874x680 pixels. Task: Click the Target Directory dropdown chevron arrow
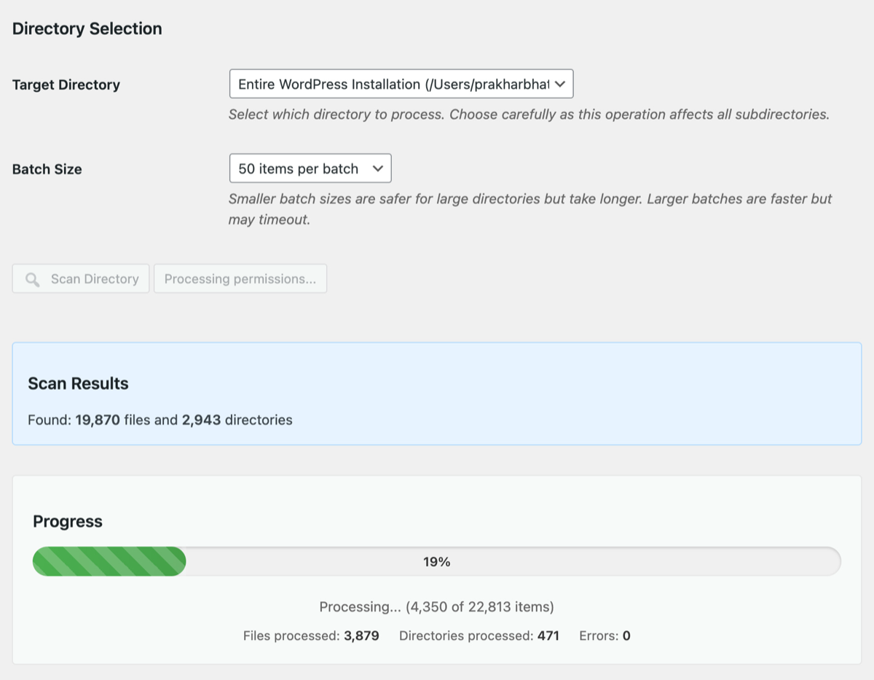coord(559,85)
